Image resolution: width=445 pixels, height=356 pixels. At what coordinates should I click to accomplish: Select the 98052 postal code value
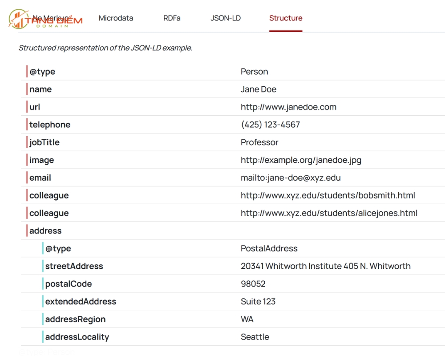(253, 284)
